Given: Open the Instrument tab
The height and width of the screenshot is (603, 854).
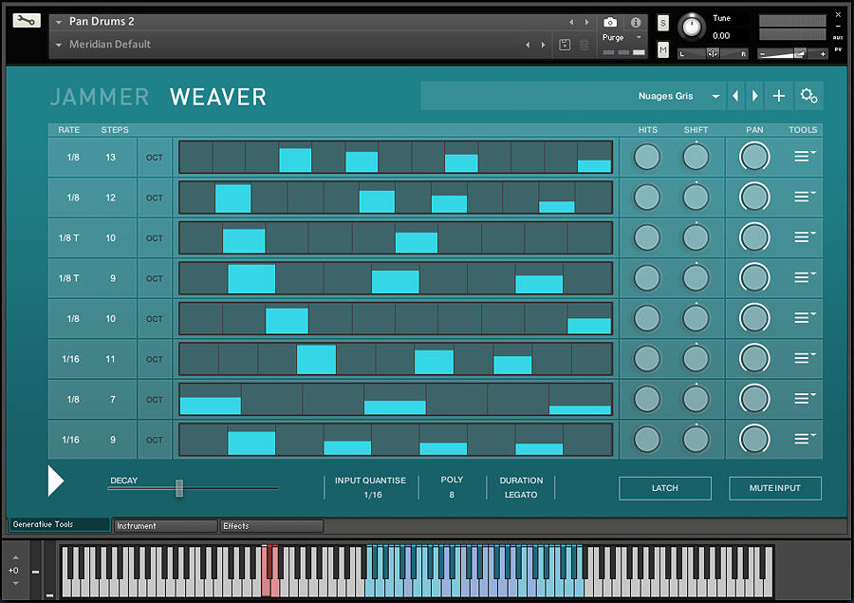Looking at the screenshot, I should (165, 526).
